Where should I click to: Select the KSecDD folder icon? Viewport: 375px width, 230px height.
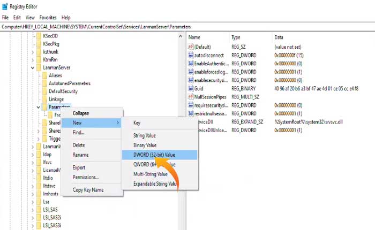(x=39, y=36)
